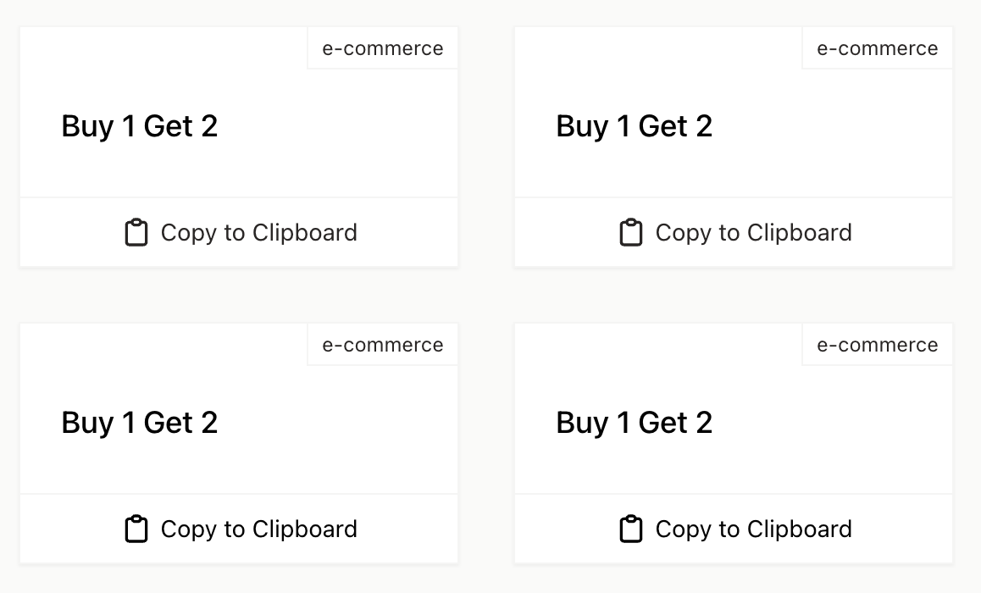This screenshot has width=981, height=593.
Task: Copy to Clipboard in top-left card
Action: [x=239, y=233]
